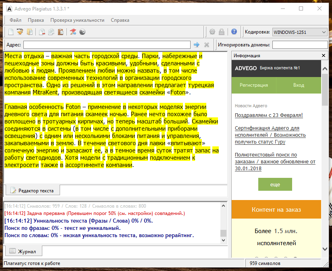Viewport: 332px width, 271px height.
Task: Click the blue go arrow beside address field
Action: point(197,45)
